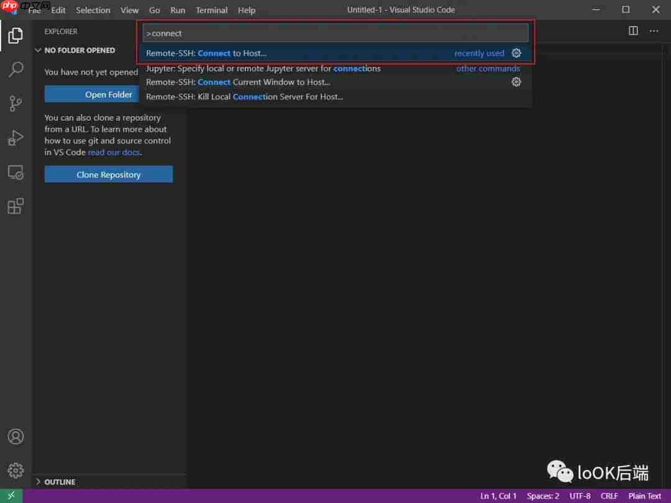Open the Go menu
Image resolution: width=671 pixels, height=503 pixels.
coord(154,10)
